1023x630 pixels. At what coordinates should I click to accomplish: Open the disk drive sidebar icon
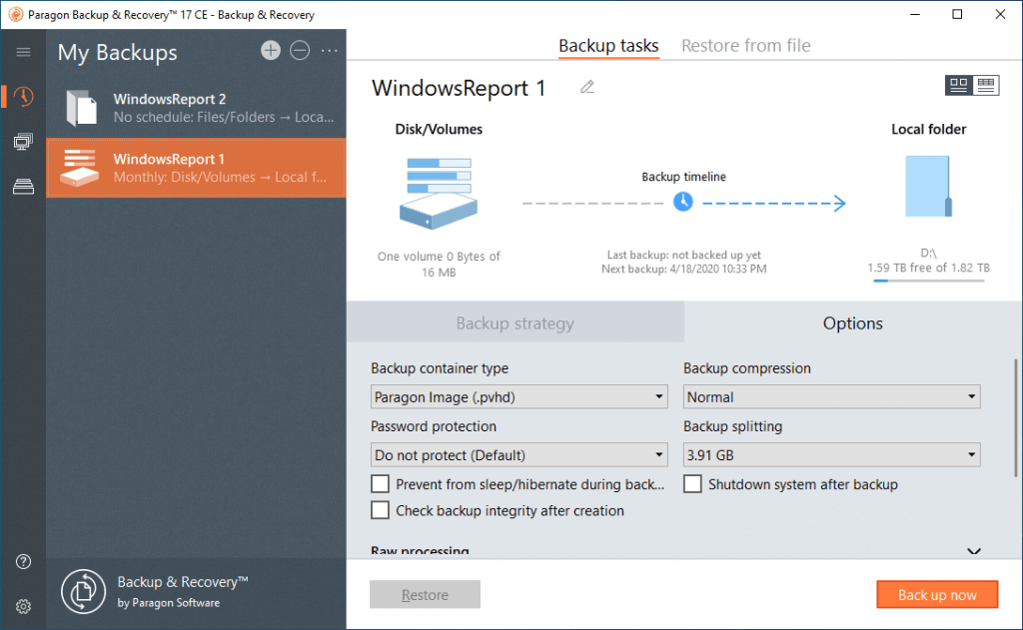point(24,187)
